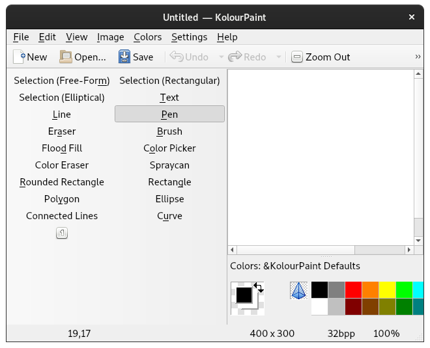Screen dimensions: 430x348
Task: Pick the red palette swatch
Action: 354,289
